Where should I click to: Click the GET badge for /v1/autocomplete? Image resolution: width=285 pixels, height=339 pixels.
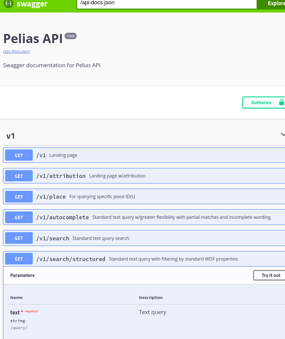tap(19, 218)
